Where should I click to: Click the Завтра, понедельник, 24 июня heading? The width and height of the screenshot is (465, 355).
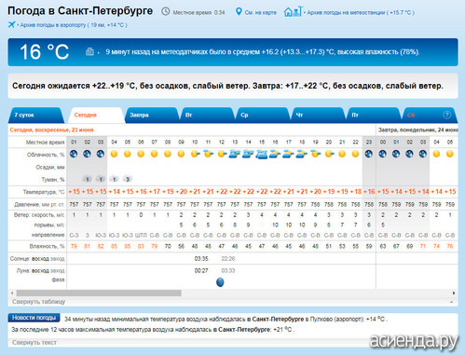click(417, 130)
